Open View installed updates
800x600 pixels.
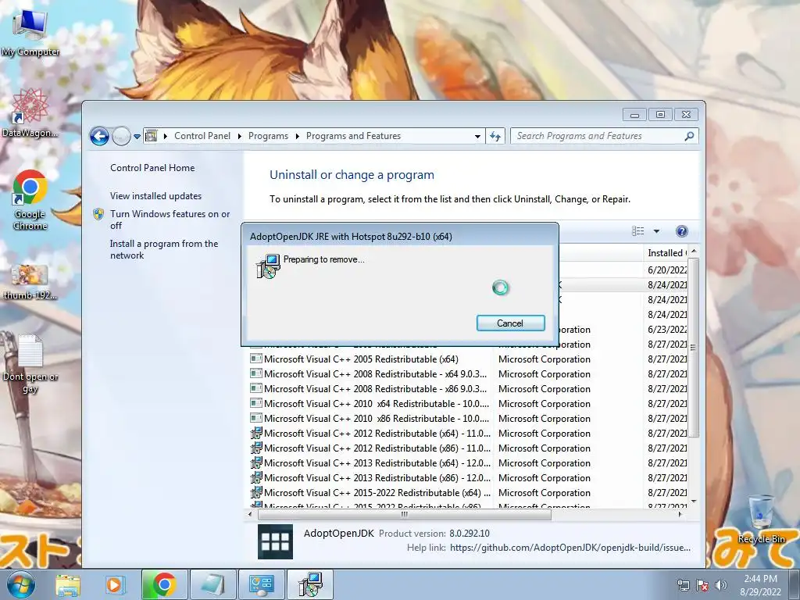click(155, 196)
